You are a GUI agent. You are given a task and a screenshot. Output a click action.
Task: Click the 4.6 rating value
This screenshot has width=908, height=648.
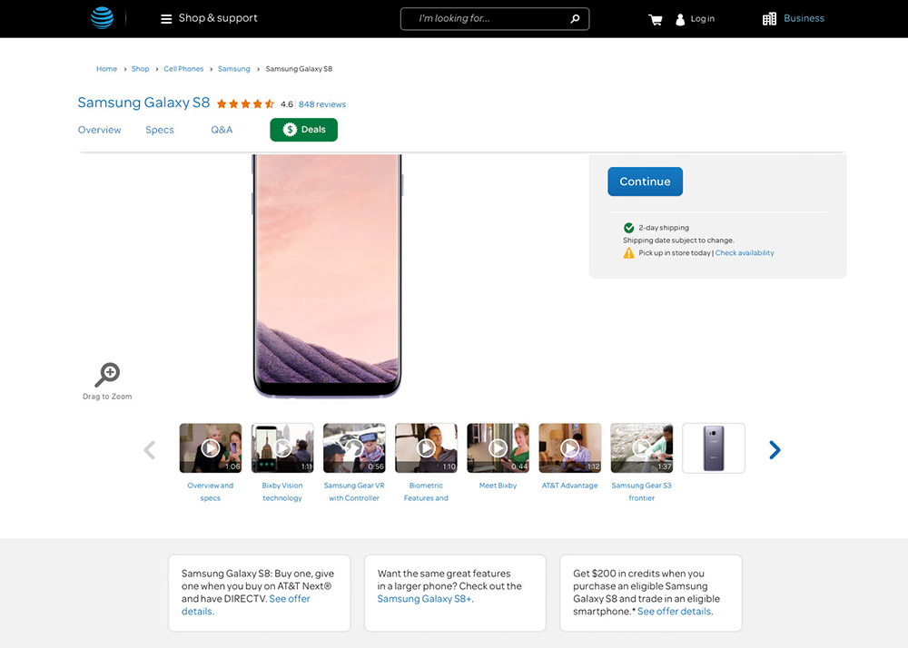click(x=287, y=104)
